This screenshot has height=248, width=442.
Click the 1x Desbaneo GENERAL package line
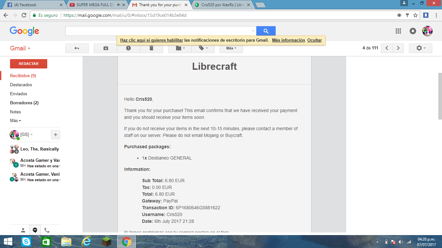coord(167,158)
